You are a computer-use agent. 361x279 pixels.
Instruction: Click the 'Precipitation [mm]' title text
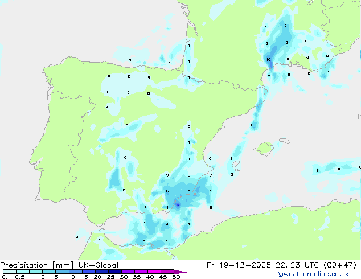pos(37,265)
